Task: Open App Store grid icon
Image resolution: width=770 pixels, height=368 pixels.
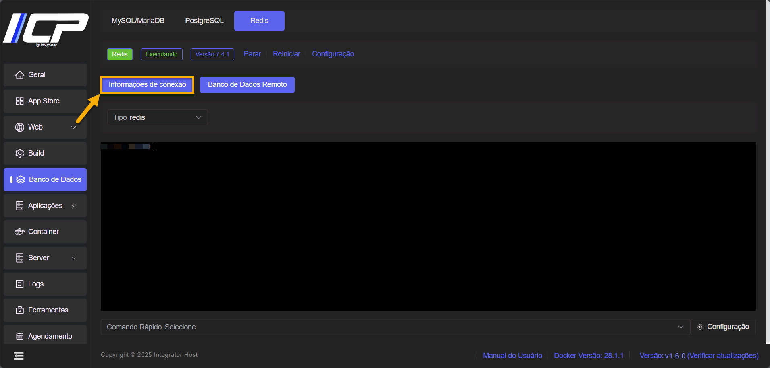Action: point(19,101)
